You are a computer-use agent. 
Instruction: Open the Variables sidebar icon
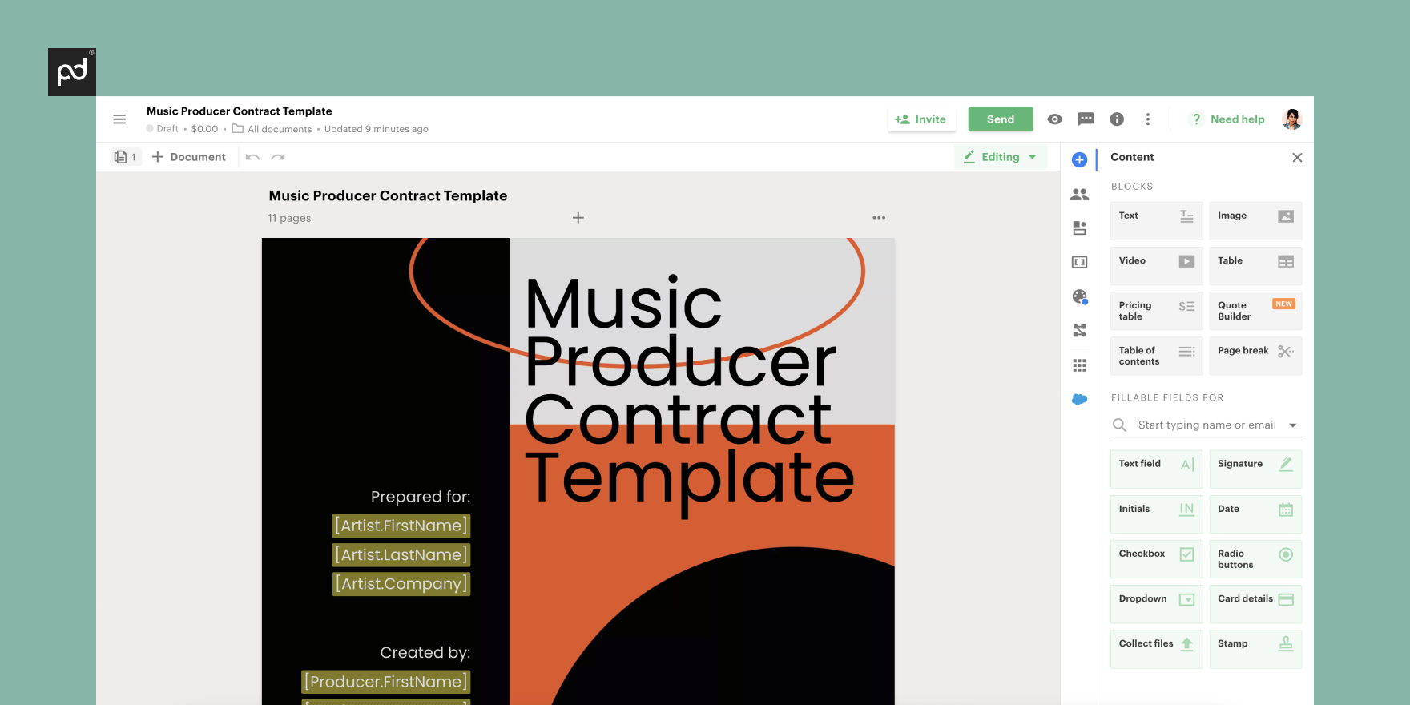point(1079,263)
